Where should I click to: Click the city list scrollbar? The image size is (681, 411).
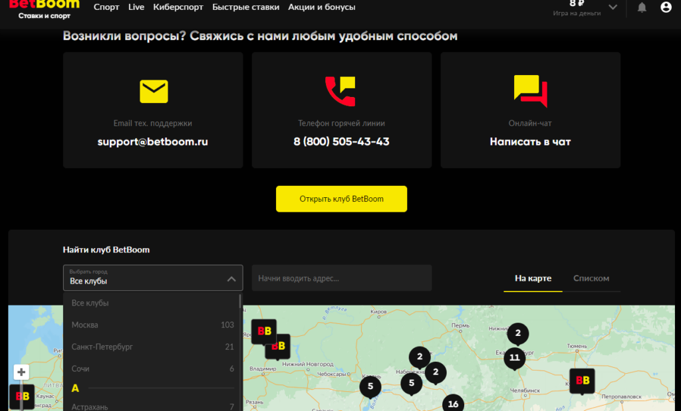point(240,301)
